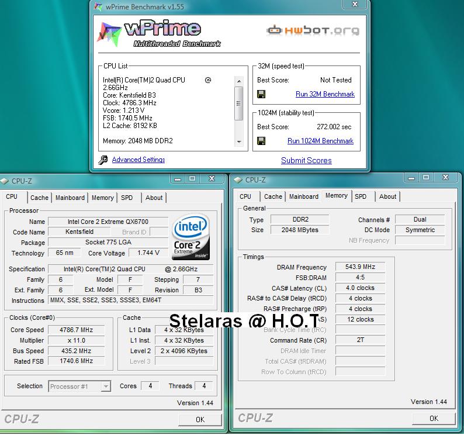Click Command Rate value 2T
The image size is (464, 435).
click(x=360, y=340)
